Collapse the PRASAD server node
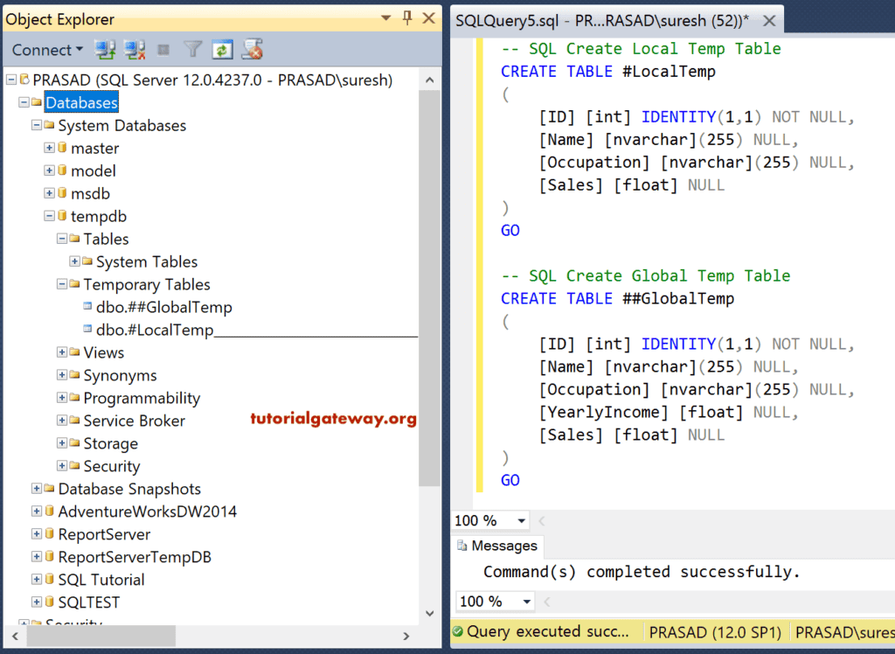 [x=11, y=80]
